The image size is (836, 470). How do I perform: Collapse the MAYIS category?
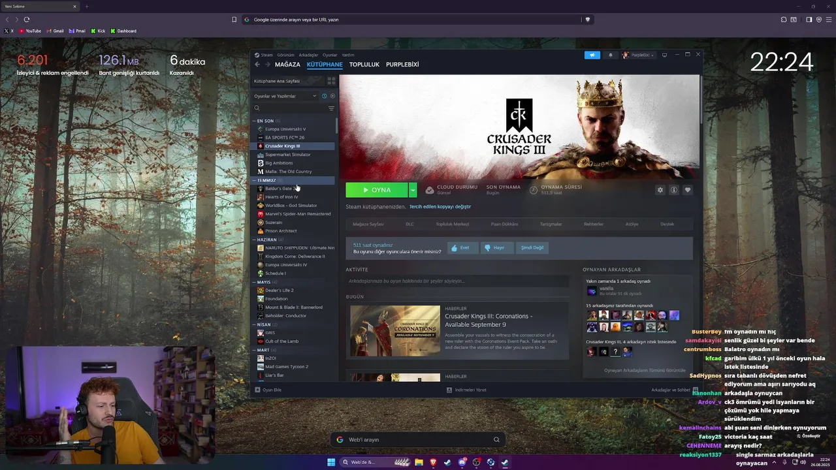(255, 282)
